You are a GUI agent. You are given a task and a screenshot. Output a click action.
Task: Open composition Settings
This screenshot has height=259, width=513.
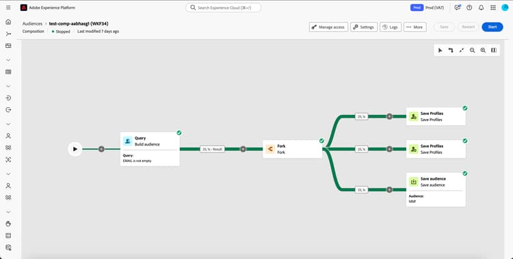364,27
